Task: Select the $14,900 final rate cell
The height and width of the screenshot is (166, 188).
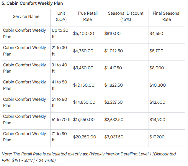Action: (157, 120)
